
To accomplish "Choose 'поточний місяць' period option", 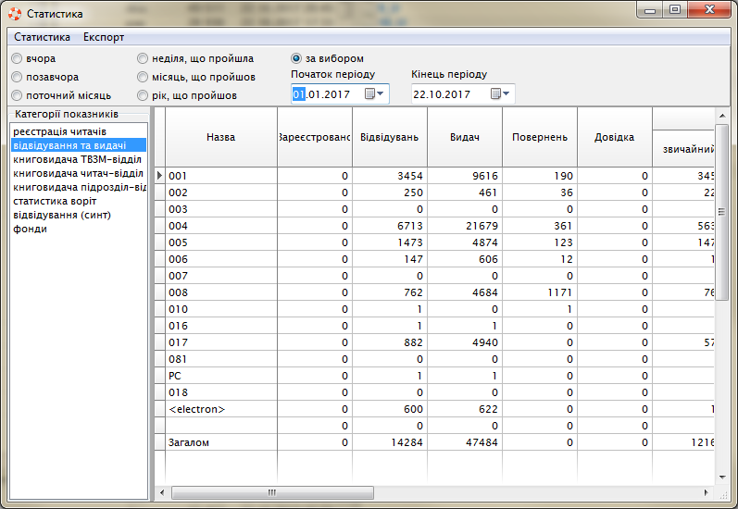I will (17, 95).
